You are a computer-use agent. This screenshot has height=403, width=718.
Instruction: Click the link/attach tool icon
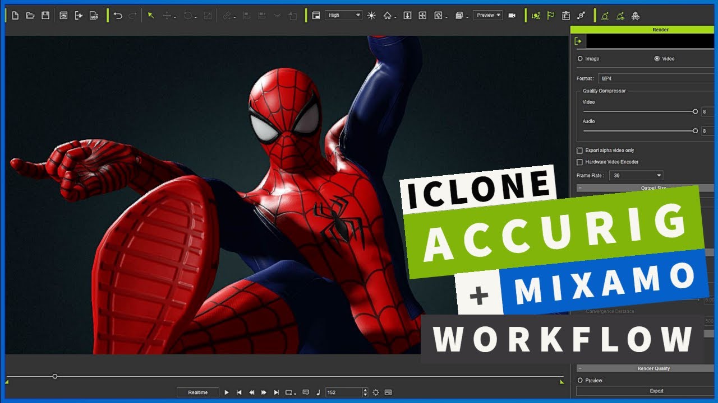(x=227, y=16)
